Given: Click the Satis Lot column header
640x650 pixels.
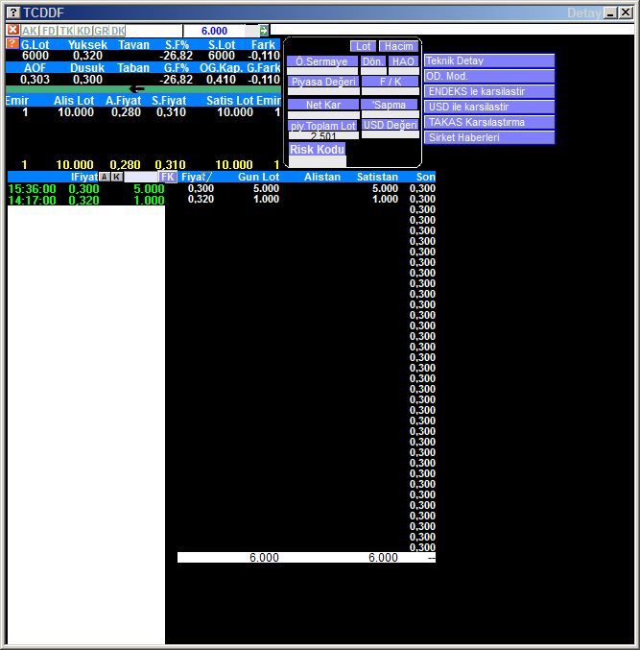Looking at the screenshot, I should coord(230,101).
